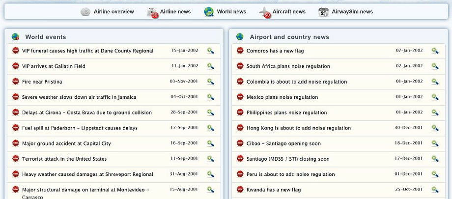Open magnifier for Severe weather in Jamaica
The height and width of the screenshot is (199, 452).
[210, 97]
